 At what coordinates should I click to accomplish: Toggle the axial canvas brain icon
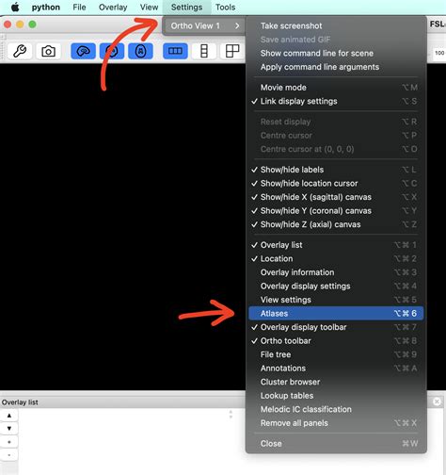coord(141,51)
